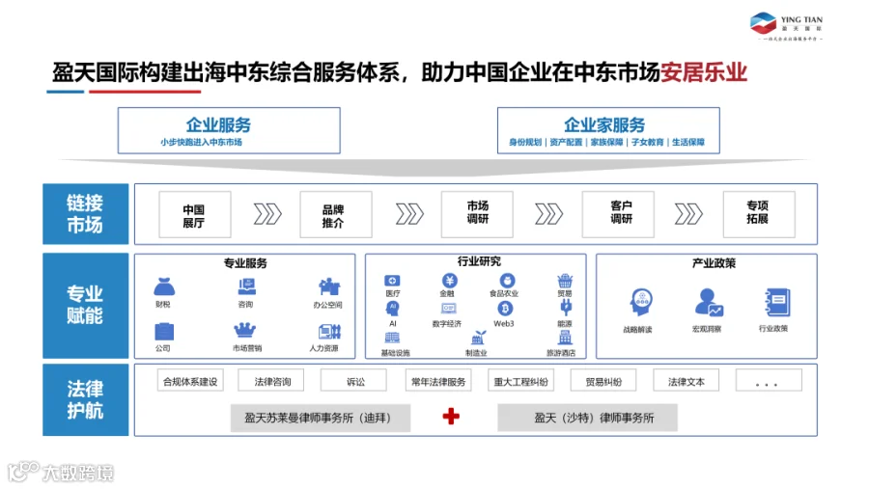Click the 制造业 factory icon

pyautogui.click(x=478, y=338)
